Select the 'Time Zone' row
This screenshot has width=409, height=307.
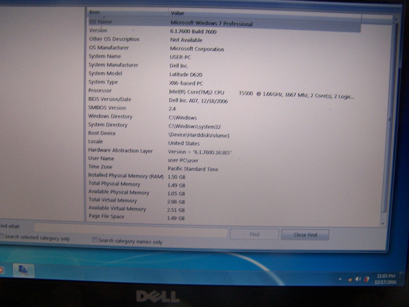pos(100,167)
